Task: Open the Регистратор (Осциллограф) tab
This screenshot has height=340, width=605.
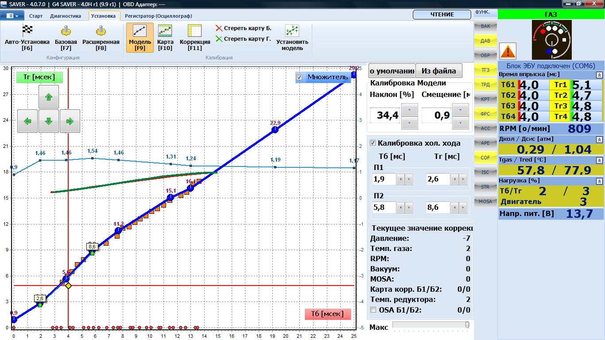Action: [x=158, y=16]
